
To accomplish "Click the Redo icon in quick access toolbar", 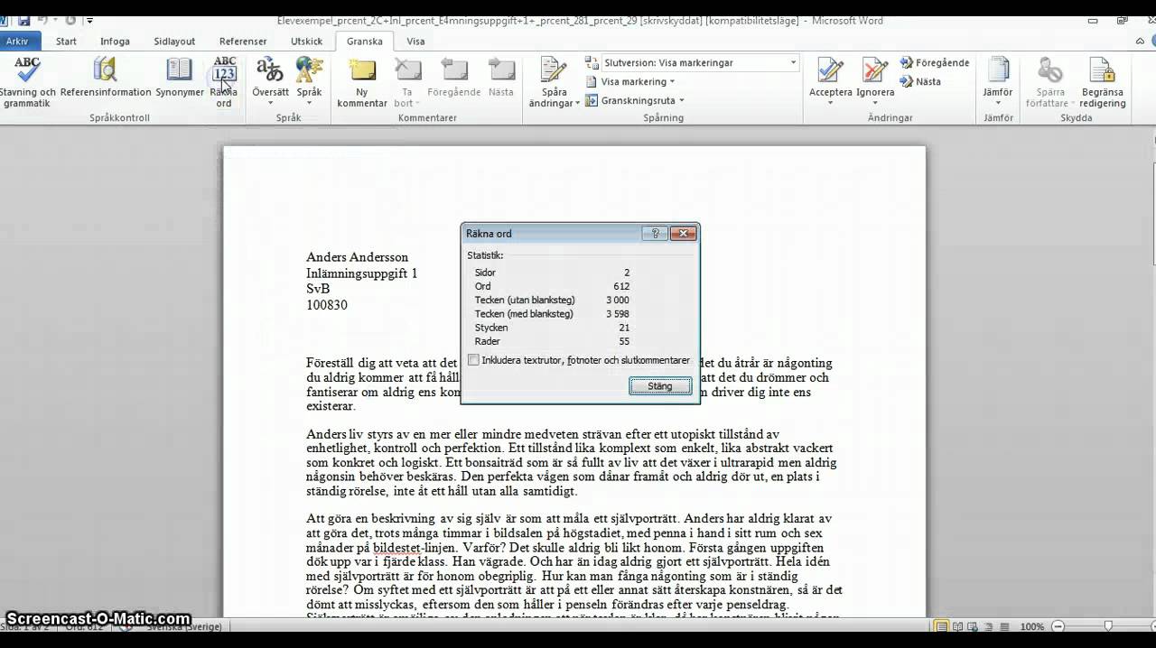I will [x=70, y=20].
